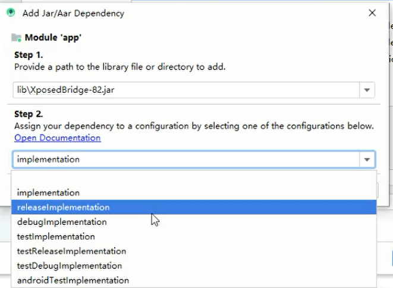
Task: Select debugImplementation option
Action: [x=194, y=222]
